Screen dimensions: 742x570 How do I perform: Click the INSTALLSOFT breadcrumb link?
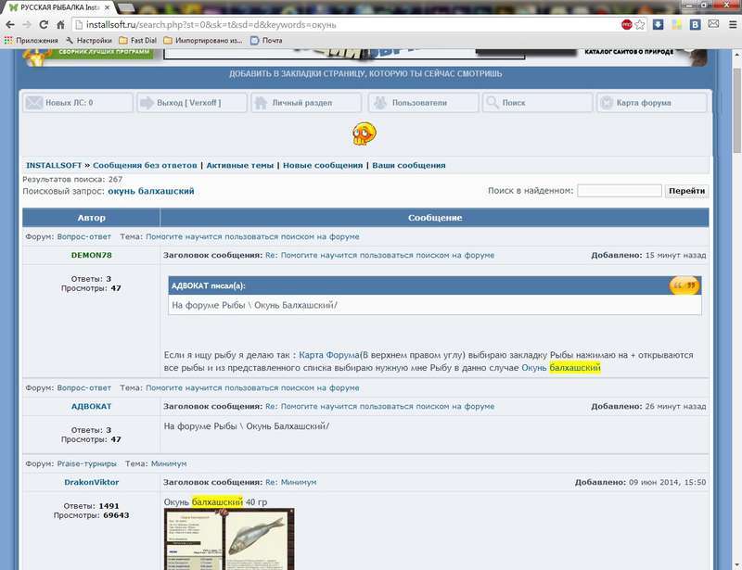pos(54,166)
